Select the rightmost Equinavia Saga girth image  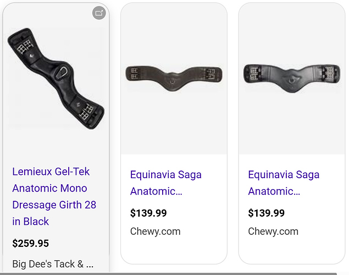pyautogui.click(x=292, y=79)
